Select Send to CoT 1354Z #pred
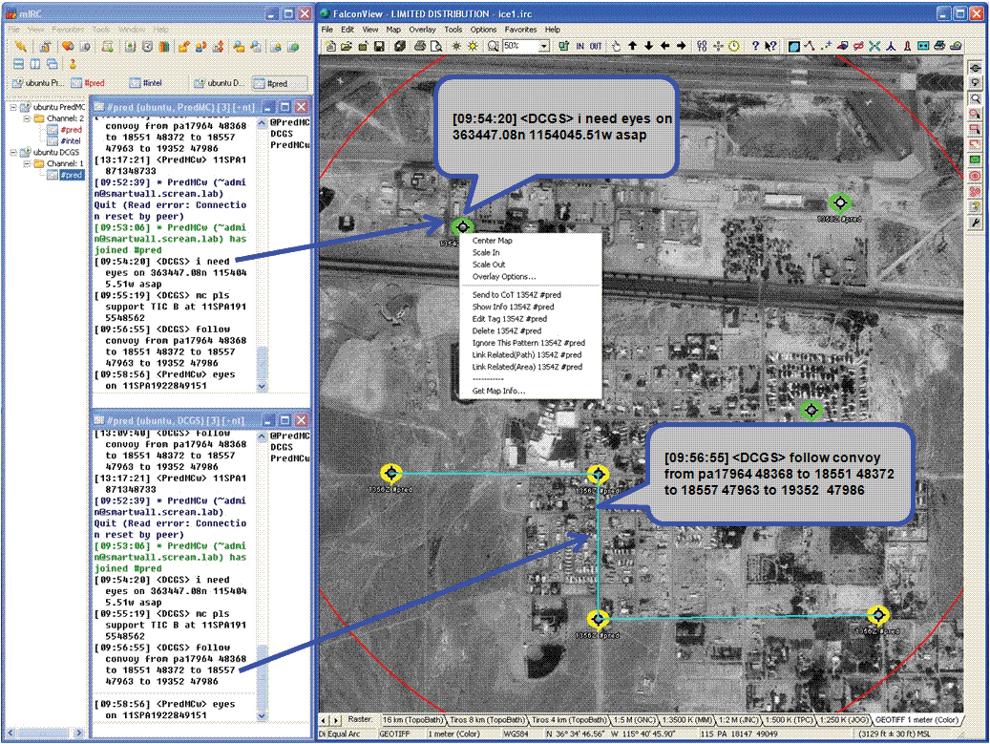The image size is (990, 744). [516, 295]
